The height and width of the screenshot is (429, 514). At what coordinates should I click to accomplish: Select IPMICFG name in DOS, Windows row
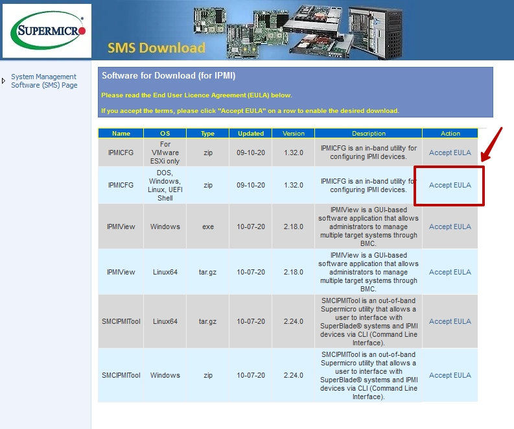click(121, 185)
